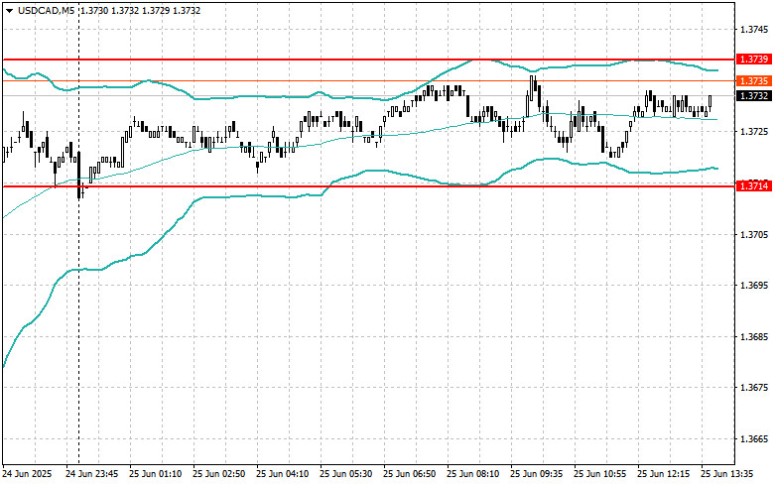Image resolution: width=775 pixels, height=485 pixels.
Task: Click the 25 Jun 10:55 time label
Action: [599, 474]
